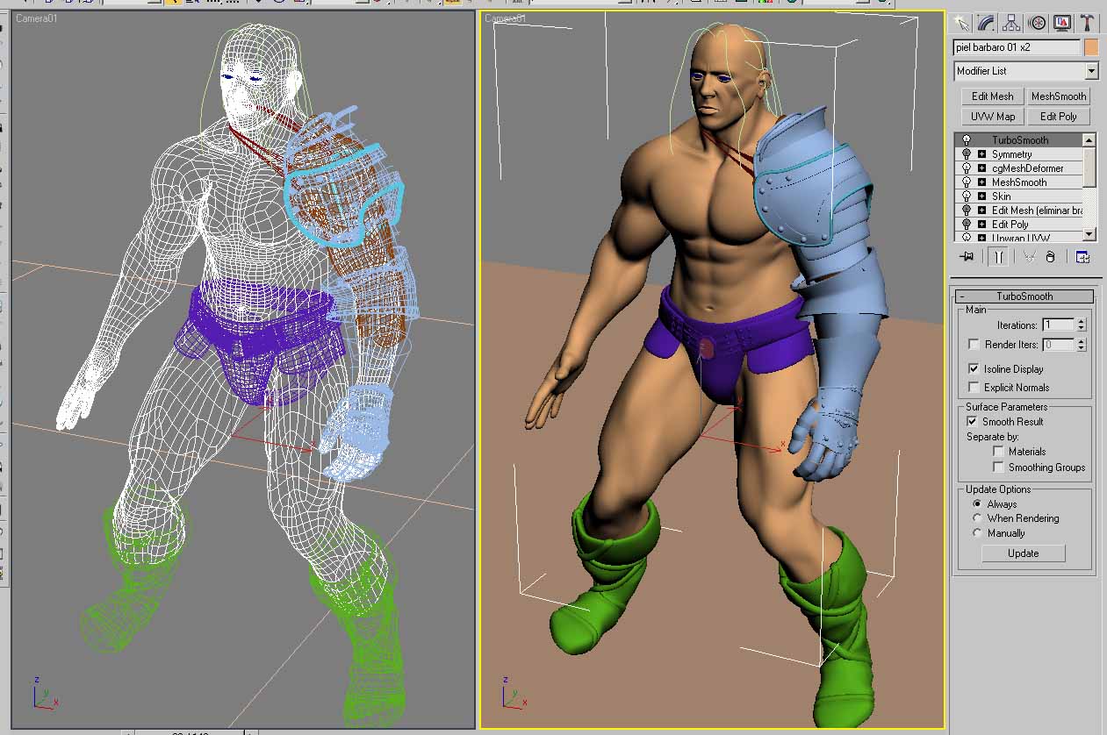Enable the Render Iters checkbox
This screenshot has height=735, width=1107.
tap(974, 345)
